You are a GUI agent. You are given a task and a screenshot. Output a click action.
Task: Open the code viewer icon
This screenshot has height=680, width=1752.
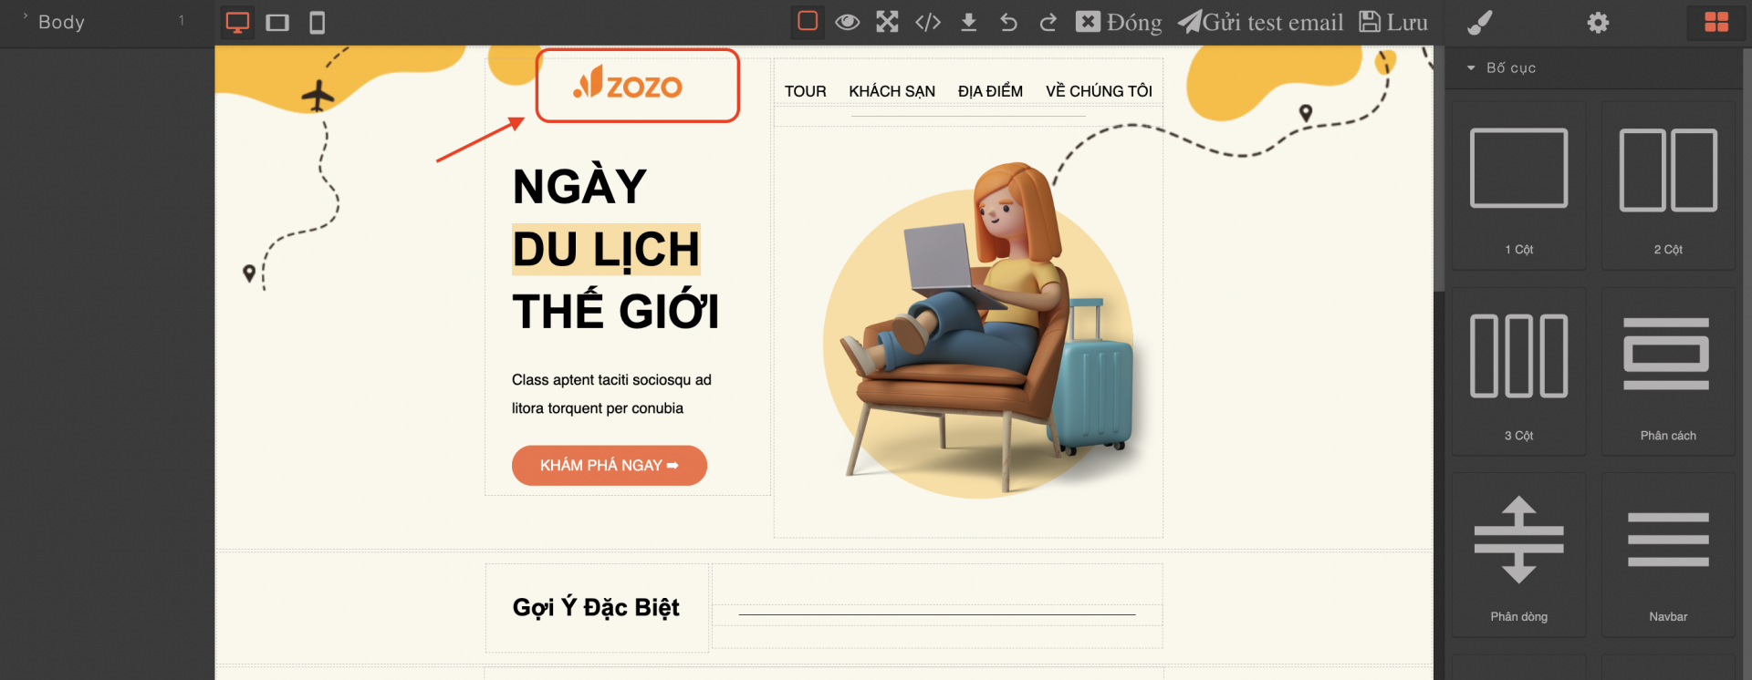pos(928,22)
